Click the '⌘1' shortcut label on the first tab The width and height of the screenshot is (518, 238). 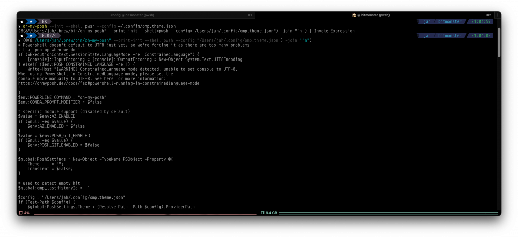click(250, 15)
